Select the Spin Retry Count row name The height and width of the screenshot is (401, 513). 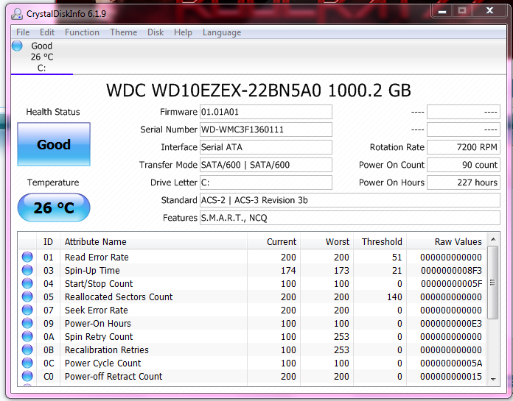click(x=99, y=337)
